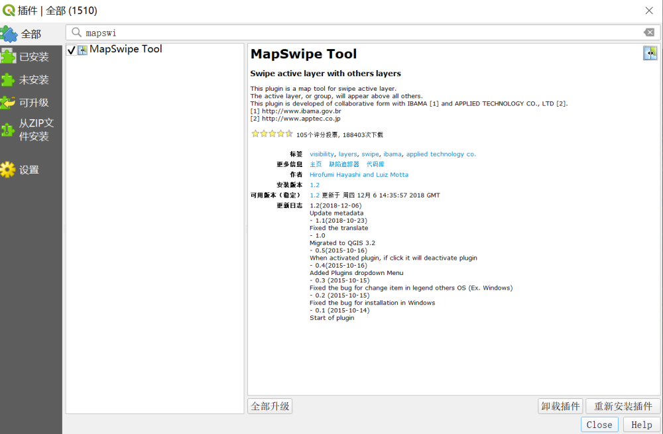Open the visibility tag link
The image size is (663, 434).
322,154
